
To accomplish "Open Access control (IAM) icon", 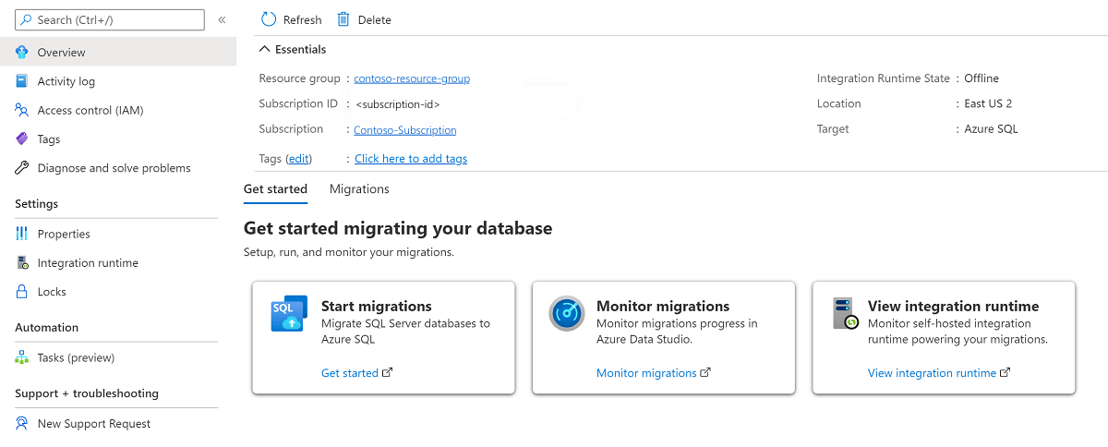I will [22, 110].
